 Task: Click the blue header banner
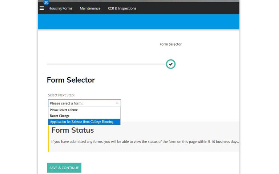point(138,21)
